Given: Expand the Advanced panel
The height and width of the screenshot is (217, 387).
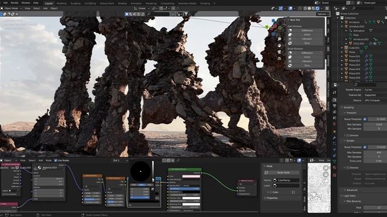Looking at the screenshot, I should pos(345,190).
